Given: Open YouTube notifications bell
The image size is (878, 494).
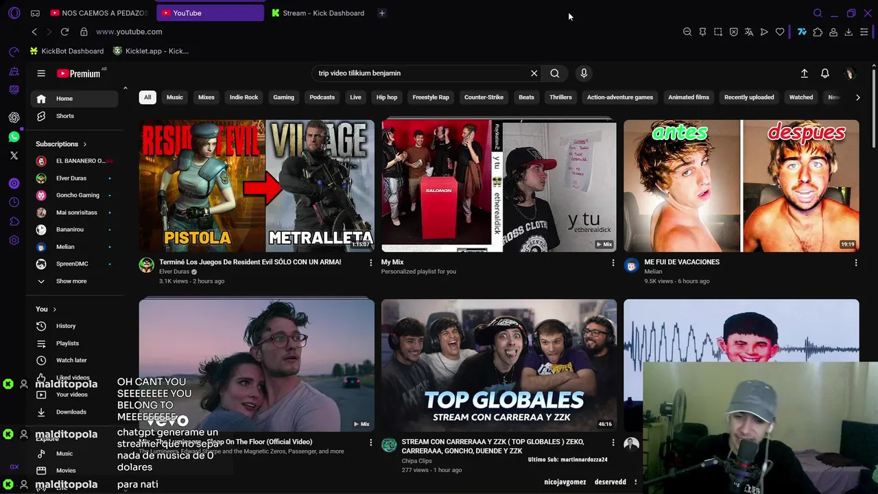Looking at the screenshot, I should click(x=825, y=73).
